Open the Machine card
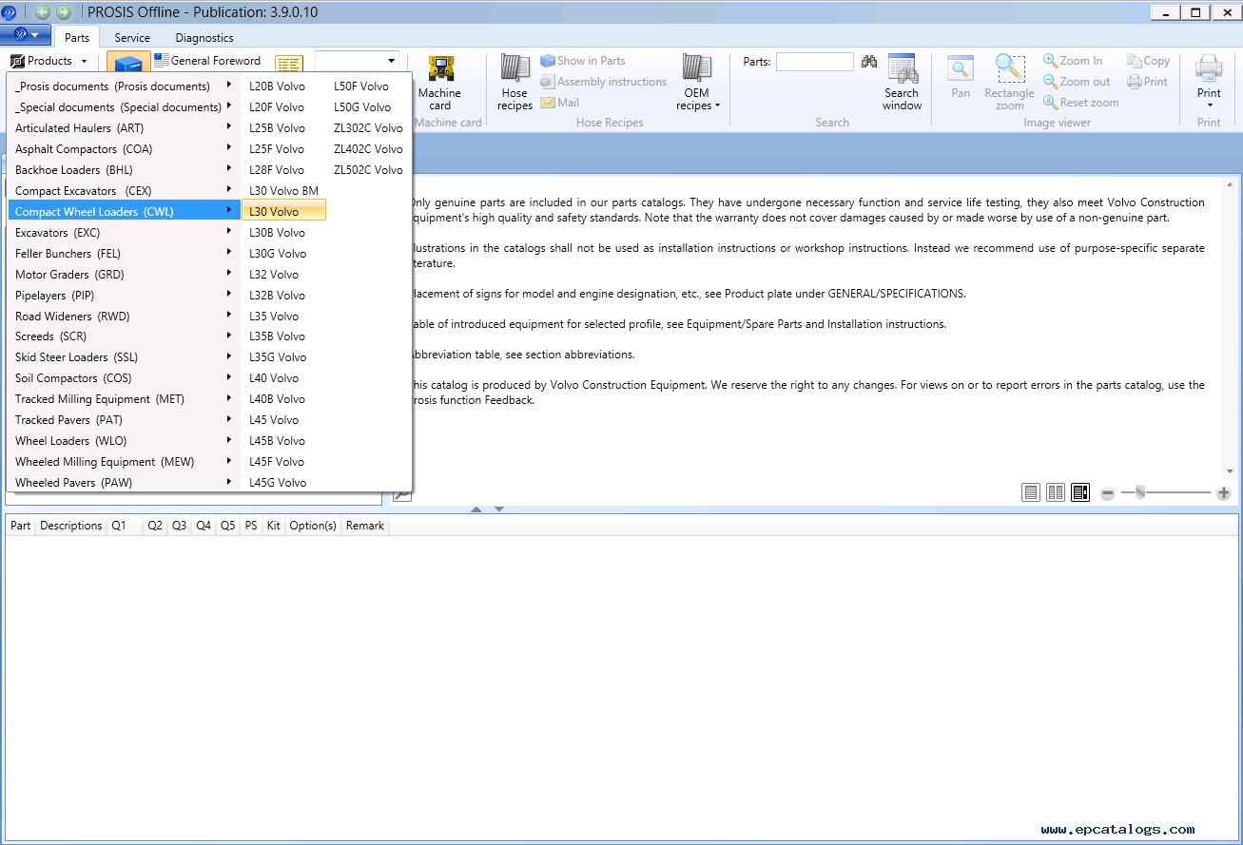1243x845 pixels. coord(439,83)
